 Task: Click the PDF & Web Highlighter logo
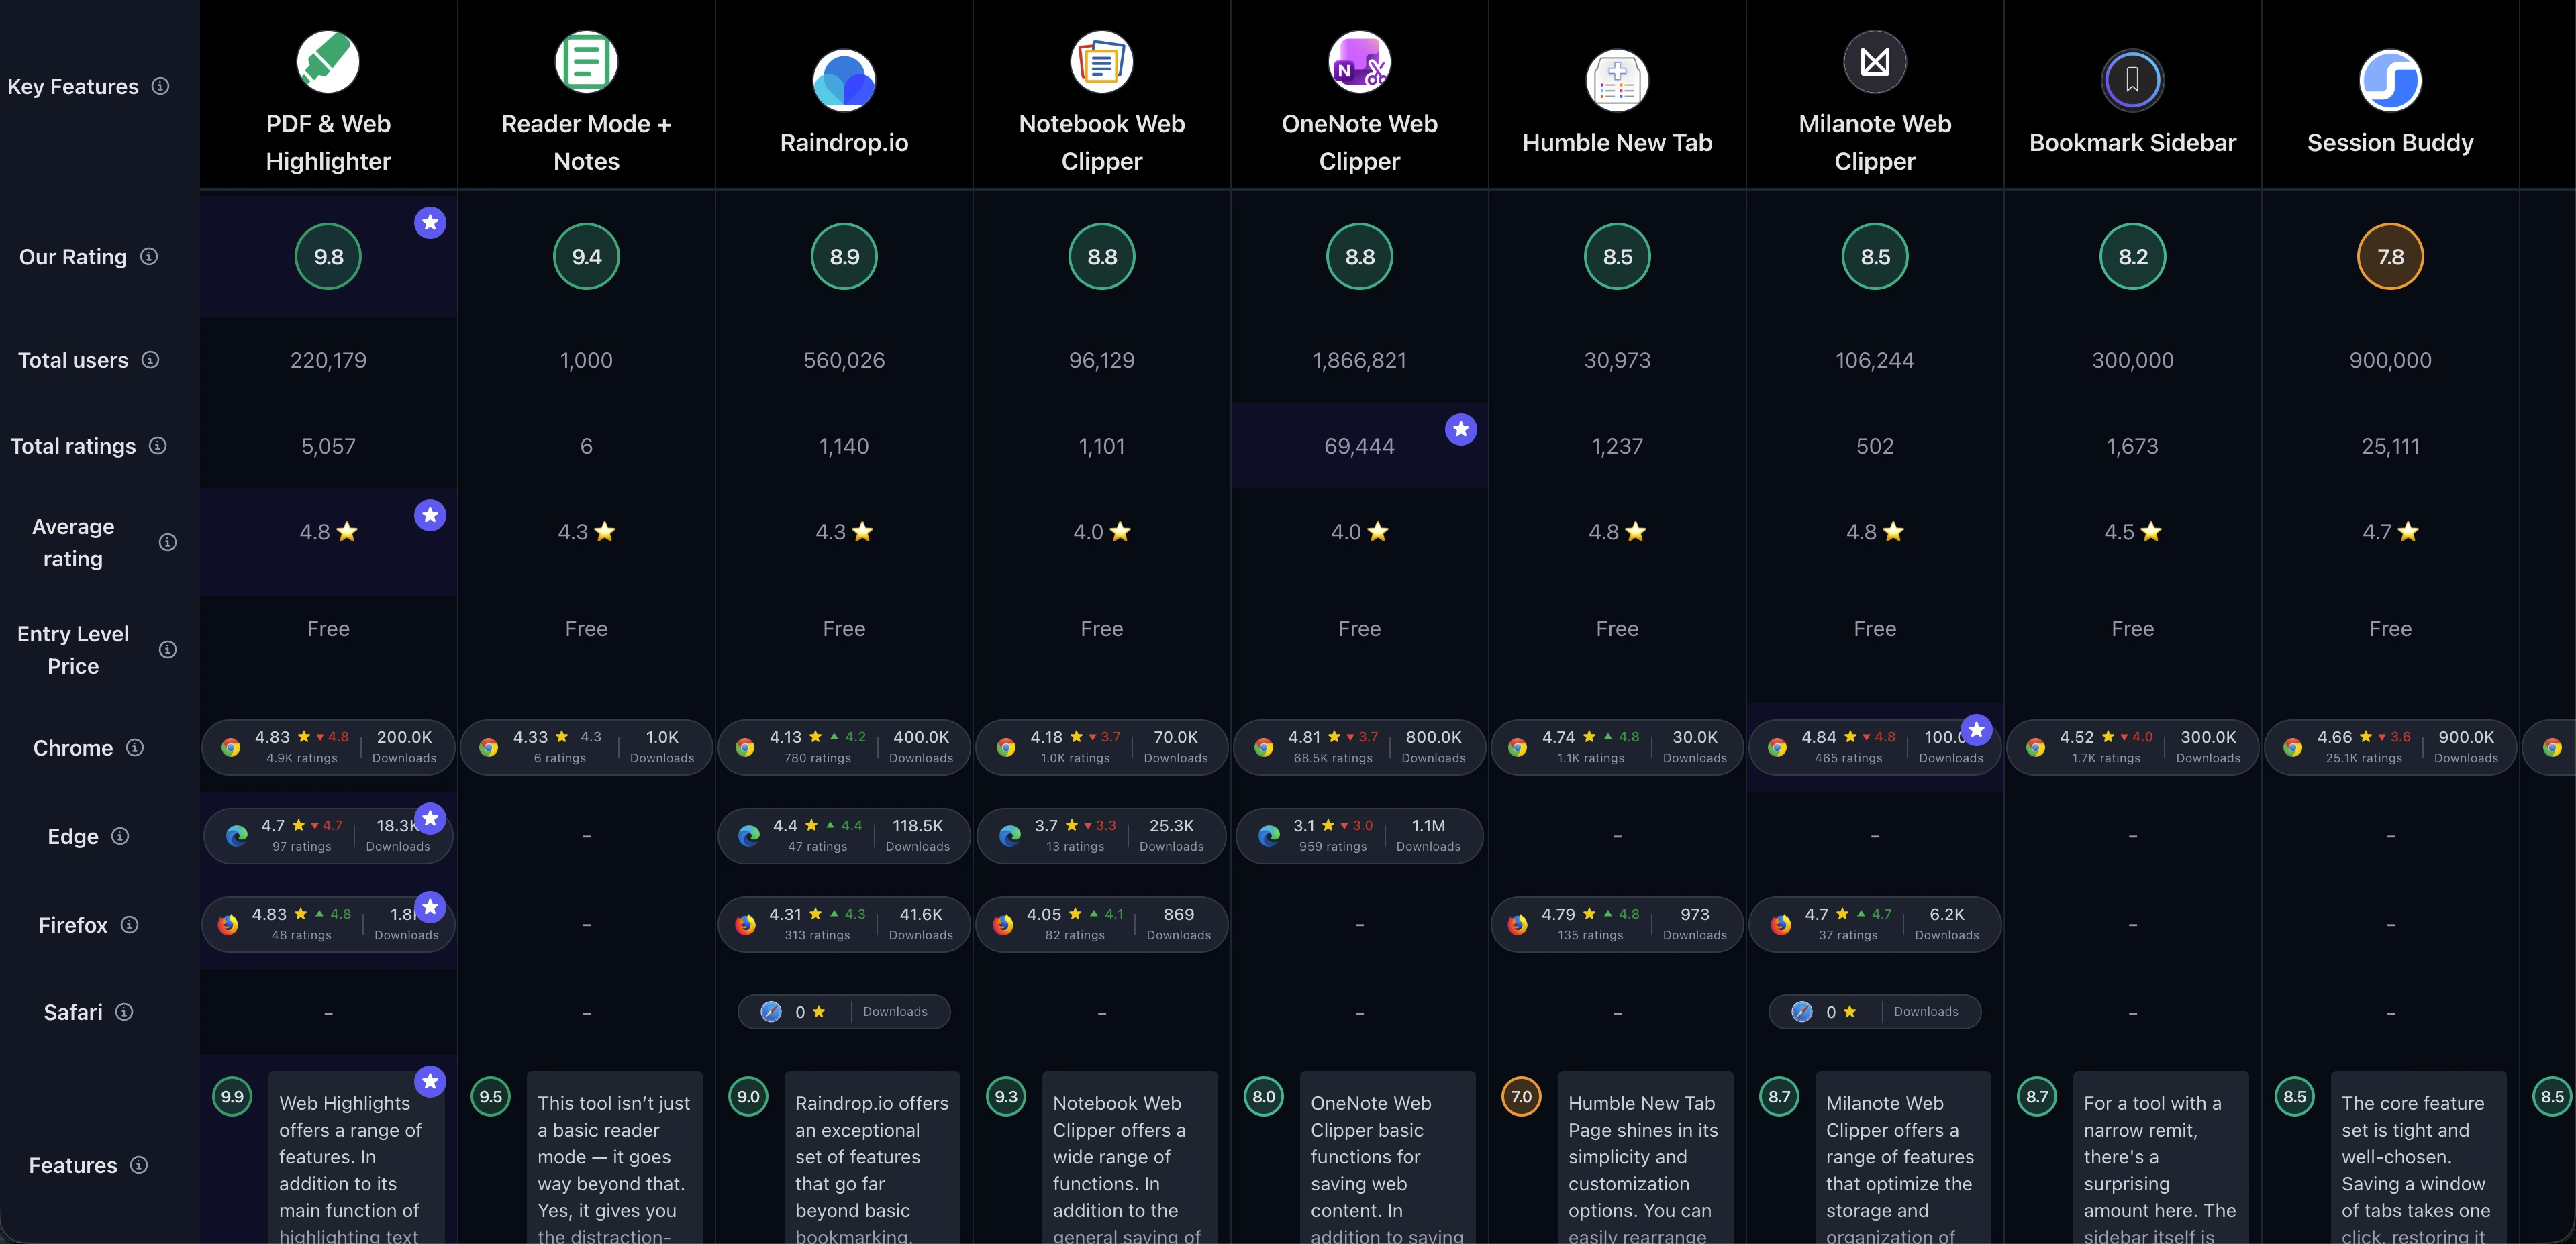[x=328, y=61]
